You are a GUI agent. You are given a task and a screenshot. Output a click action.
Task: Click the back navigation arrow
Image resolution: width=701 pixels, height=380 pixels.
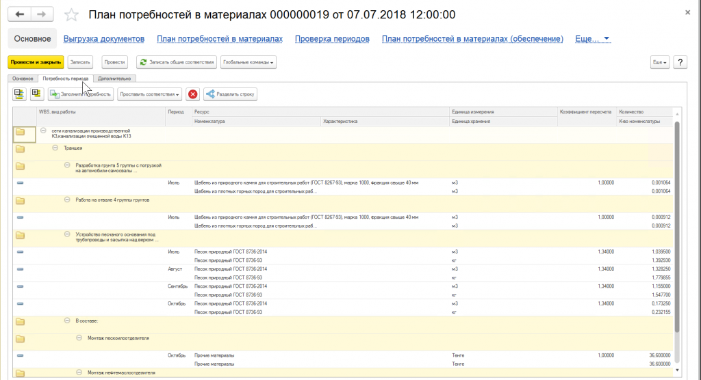19,14
